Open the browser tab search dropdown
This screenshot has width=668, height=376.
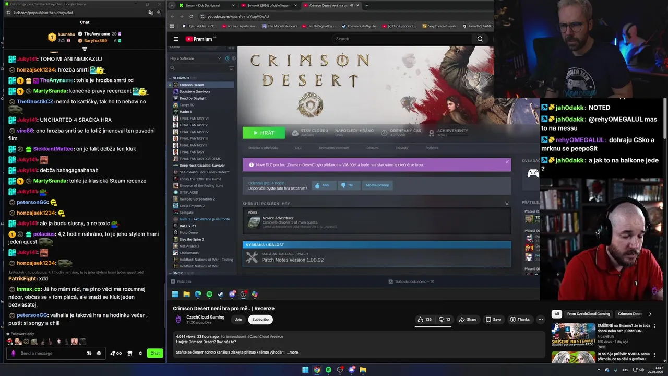(x=172, y=5)
